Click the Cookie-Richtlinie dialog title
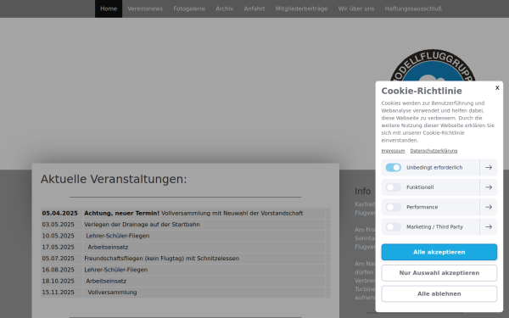The image size is (509, 318). (x=422, y=91)
